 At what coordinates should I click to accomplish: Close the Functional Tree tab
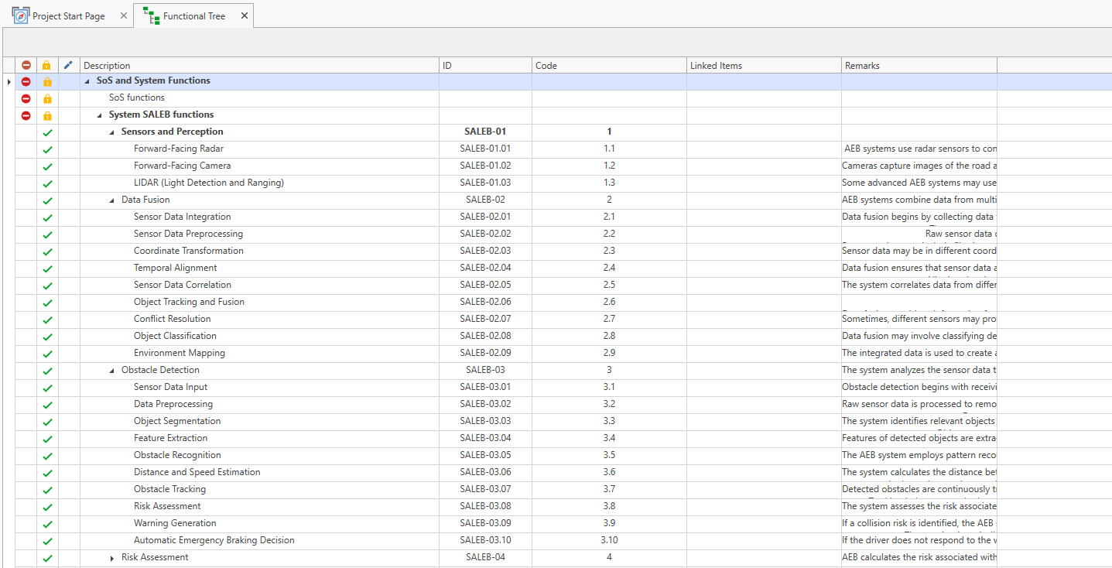pos(245,15)
